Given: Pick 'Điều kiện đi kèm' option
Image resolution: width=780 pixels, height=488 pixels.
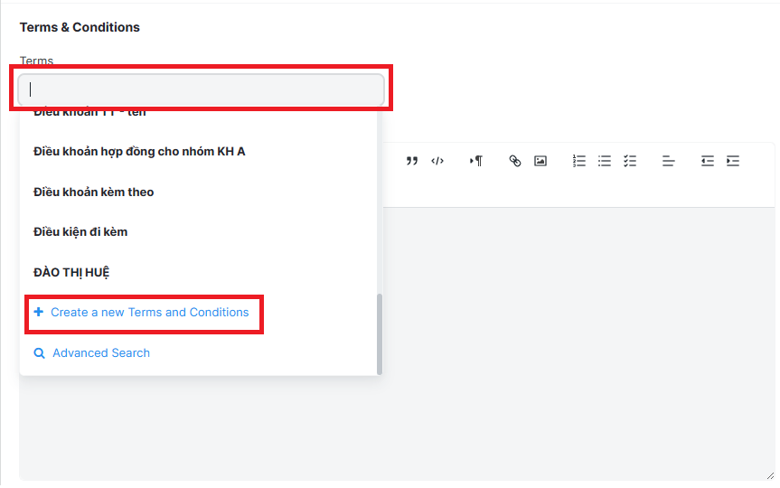Looking at the screenshot, I should click(80, 231).
